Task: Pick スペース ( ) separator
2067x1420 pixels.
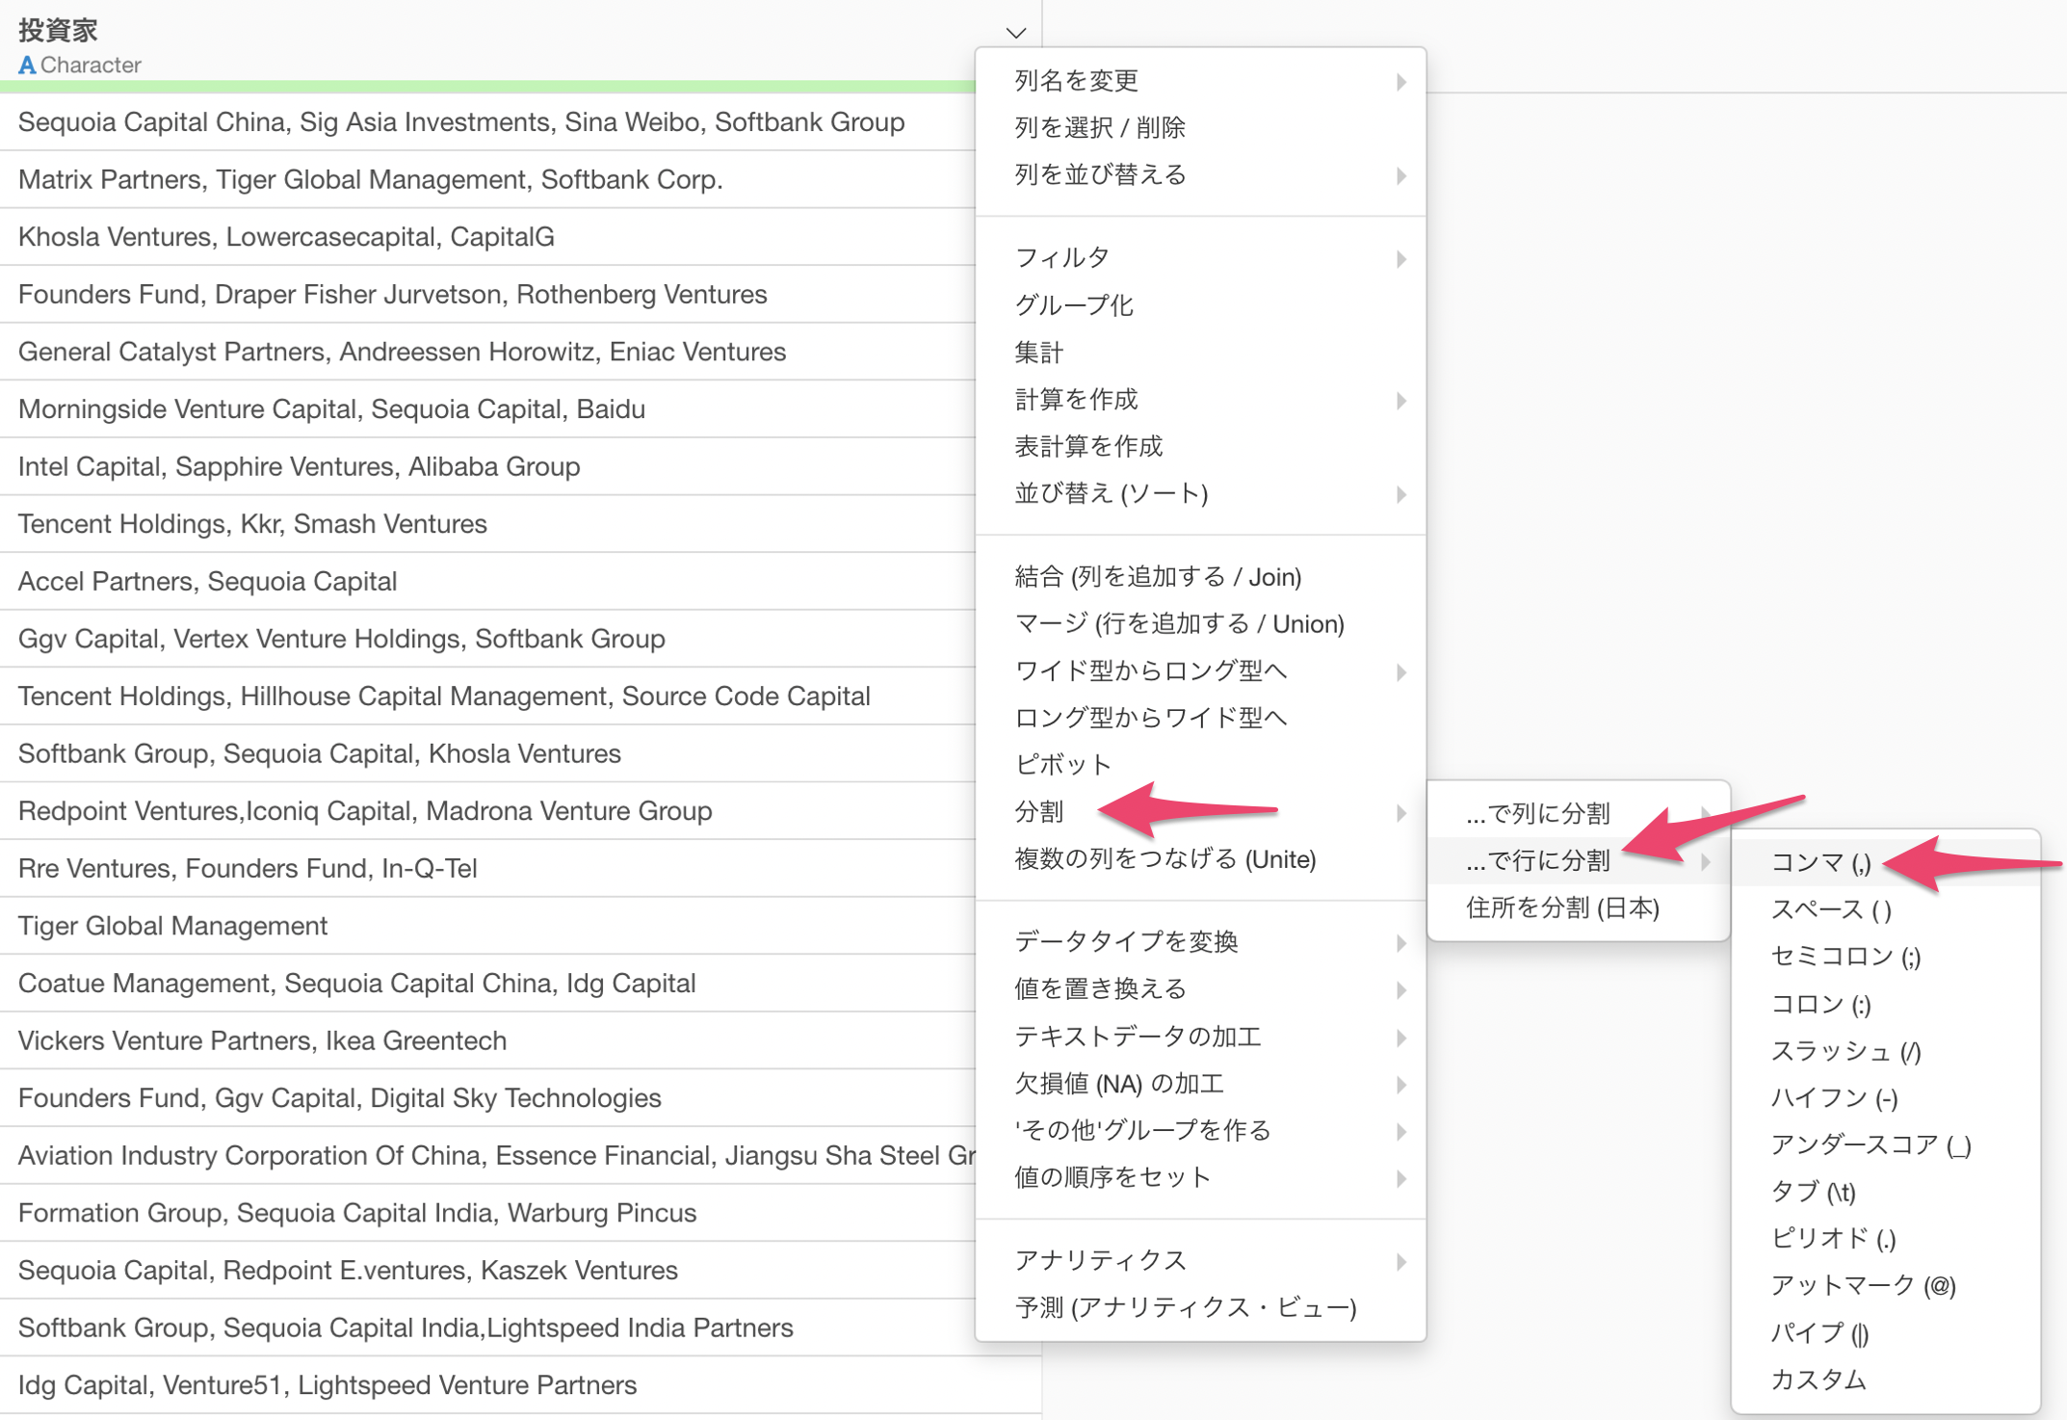Action: [x=1885, y=909]
